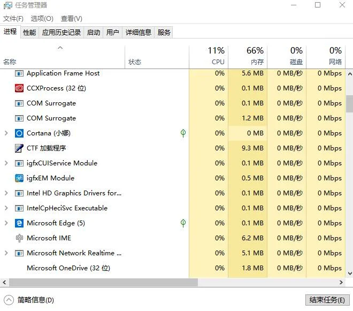The image size is (353, 311).
Task: Click the vertical scrollbar thumb
Action: 349,104
